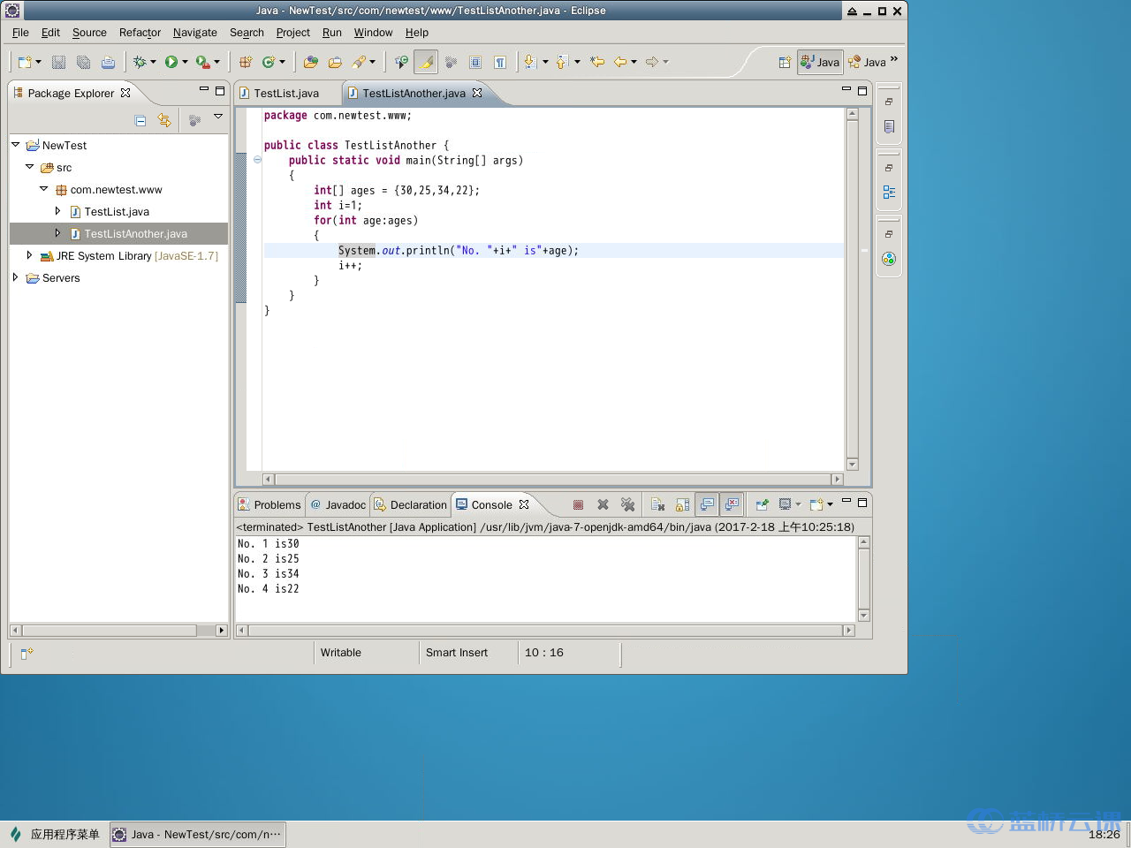Click the second Java perspective button
This screenshot has width=1131, height=848.
click(867, 62)
